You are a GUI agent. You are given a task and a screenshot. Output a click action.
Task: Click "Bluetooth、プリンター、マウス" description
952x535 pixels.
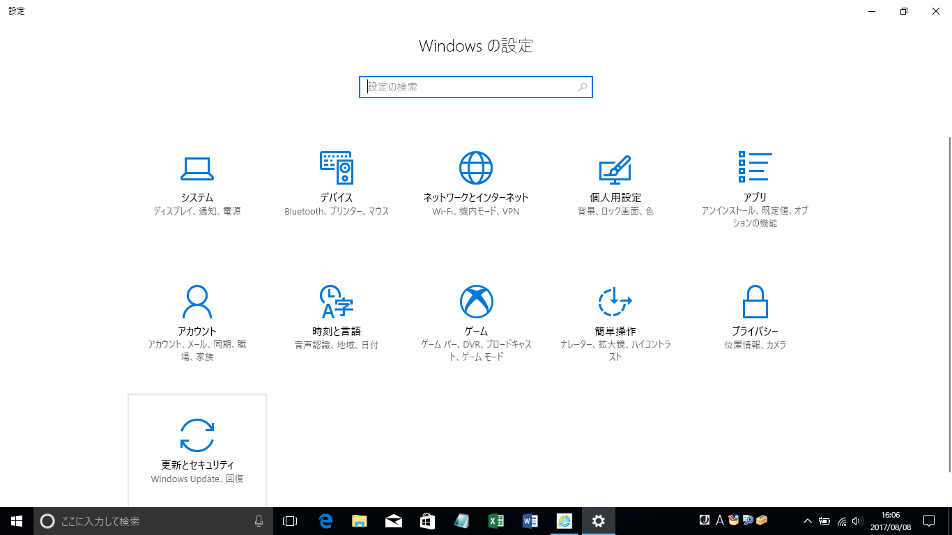(337, 212)
